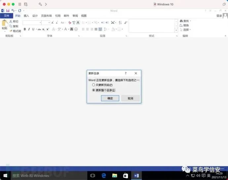Click the Windows search box in taskbar
Viewport: 228px width, 180px height.
(x=49, y=175)
